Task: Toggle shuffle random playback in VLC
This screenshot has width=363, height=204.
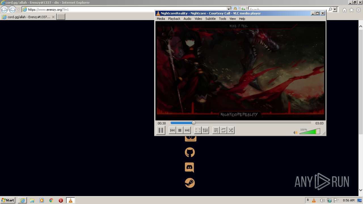Action: pyautogui.click(x=231, y=130)
